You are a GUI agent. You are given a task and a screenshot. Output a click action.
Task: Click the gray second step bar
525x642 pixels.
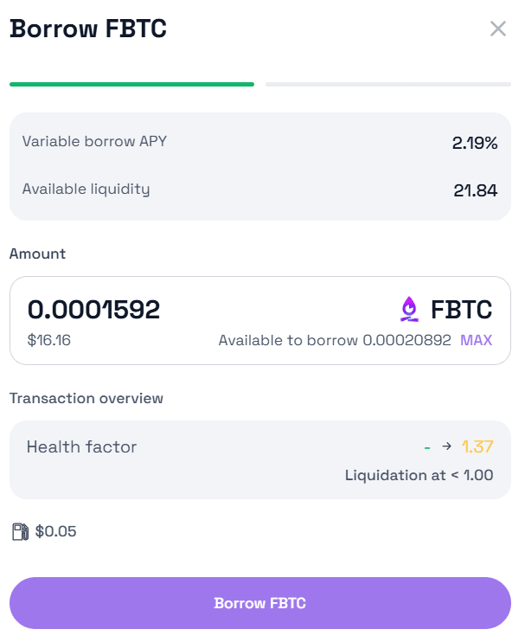pyautogui.click(x=387, y=84)
